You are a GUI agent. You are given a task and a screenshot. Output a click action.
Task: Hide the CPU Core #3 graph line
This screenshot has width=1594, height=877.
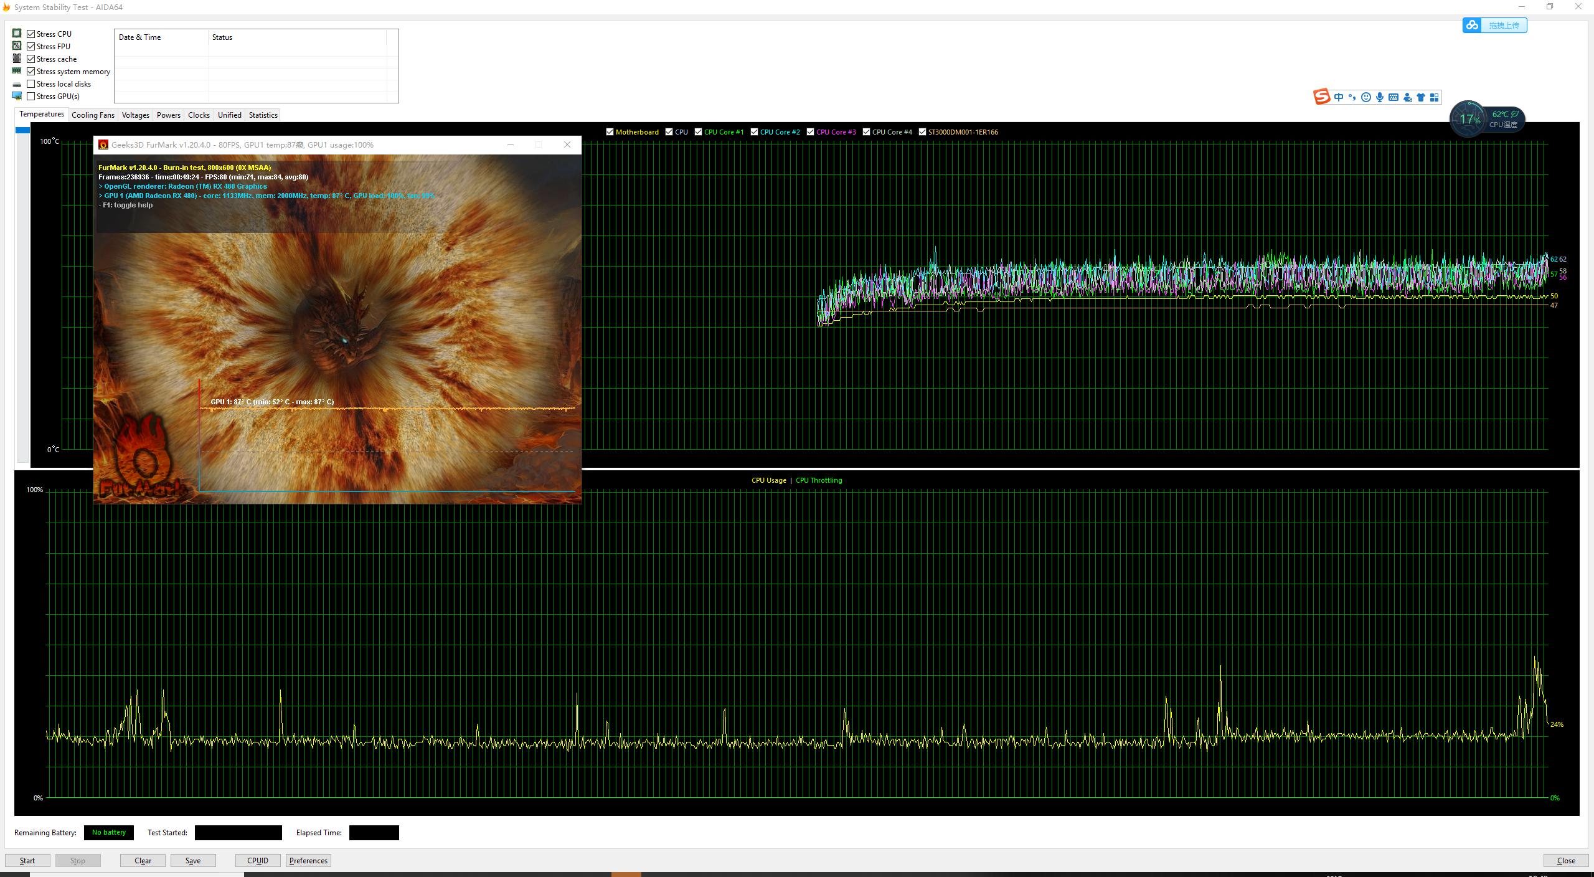[810, 132]
